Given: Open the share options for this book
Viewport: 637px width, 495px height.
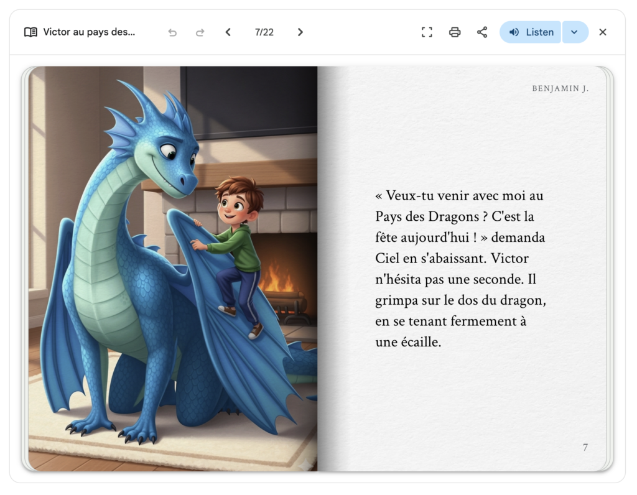Looking at the screenshot, I should (x=482, y=32).
